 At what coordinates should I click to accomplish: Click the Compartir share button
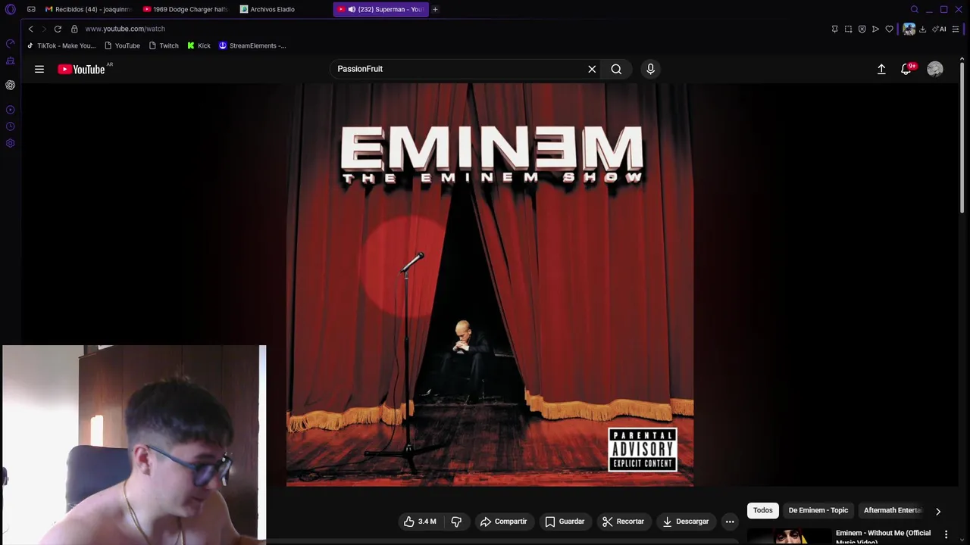tap(503, 522)
